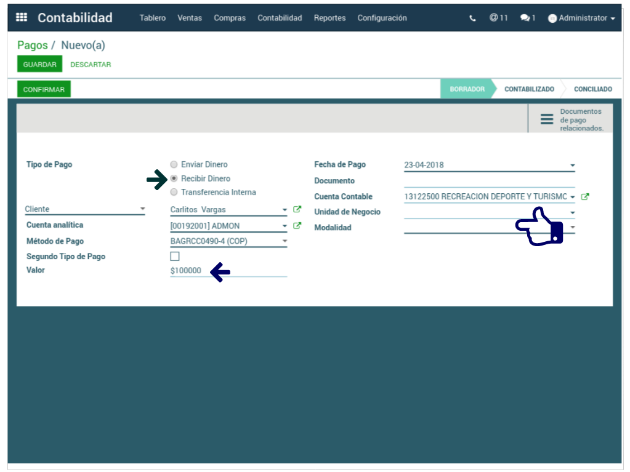Open external link for Cuenta analítica

coord(297,226)
